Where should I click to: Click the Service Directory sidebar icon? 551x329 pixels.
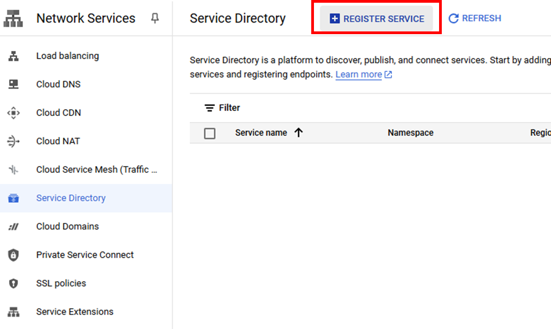(x=14, y=198)
